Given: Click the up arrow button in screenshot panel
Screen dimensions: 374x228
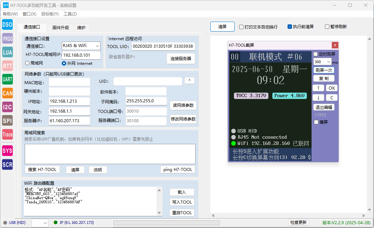Looking at the screenshot, I should pos(318,88).
